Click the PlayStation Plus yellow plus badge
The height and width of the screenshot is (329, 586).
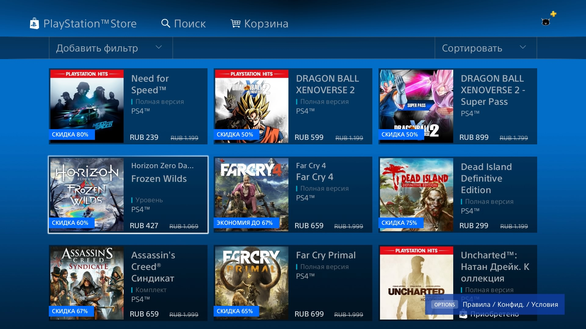coord(553,14)
